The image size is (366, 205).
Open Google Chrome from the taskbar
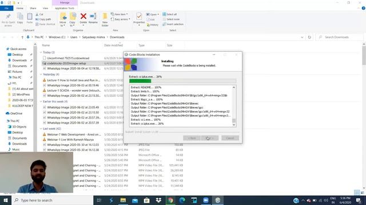[x=170, y=200]
